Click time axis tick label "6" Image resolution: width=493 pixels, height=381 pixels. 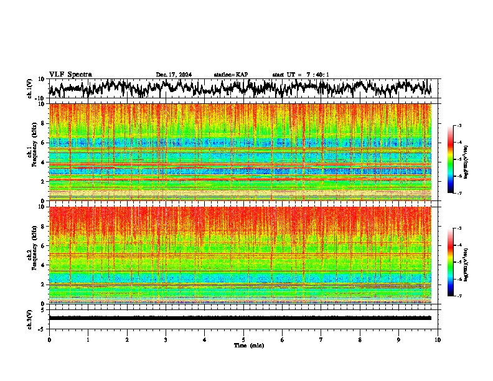click(x=283, y=340)
